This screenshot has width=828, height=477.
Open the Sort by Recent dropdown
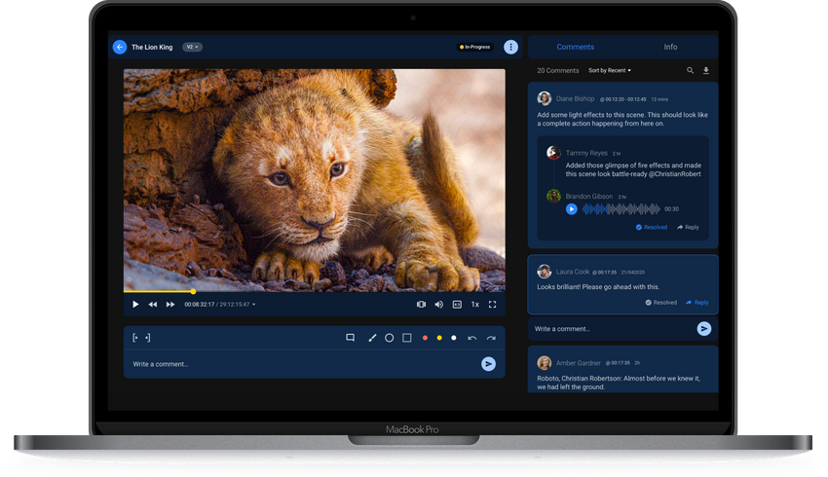point(610,70)
